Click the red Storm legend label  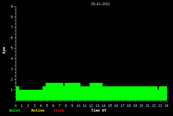click(x=59, y=110)
